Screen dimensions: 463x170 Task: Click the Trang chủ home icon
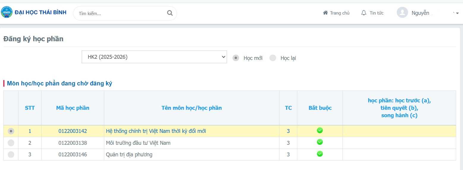tap(325, 13)
